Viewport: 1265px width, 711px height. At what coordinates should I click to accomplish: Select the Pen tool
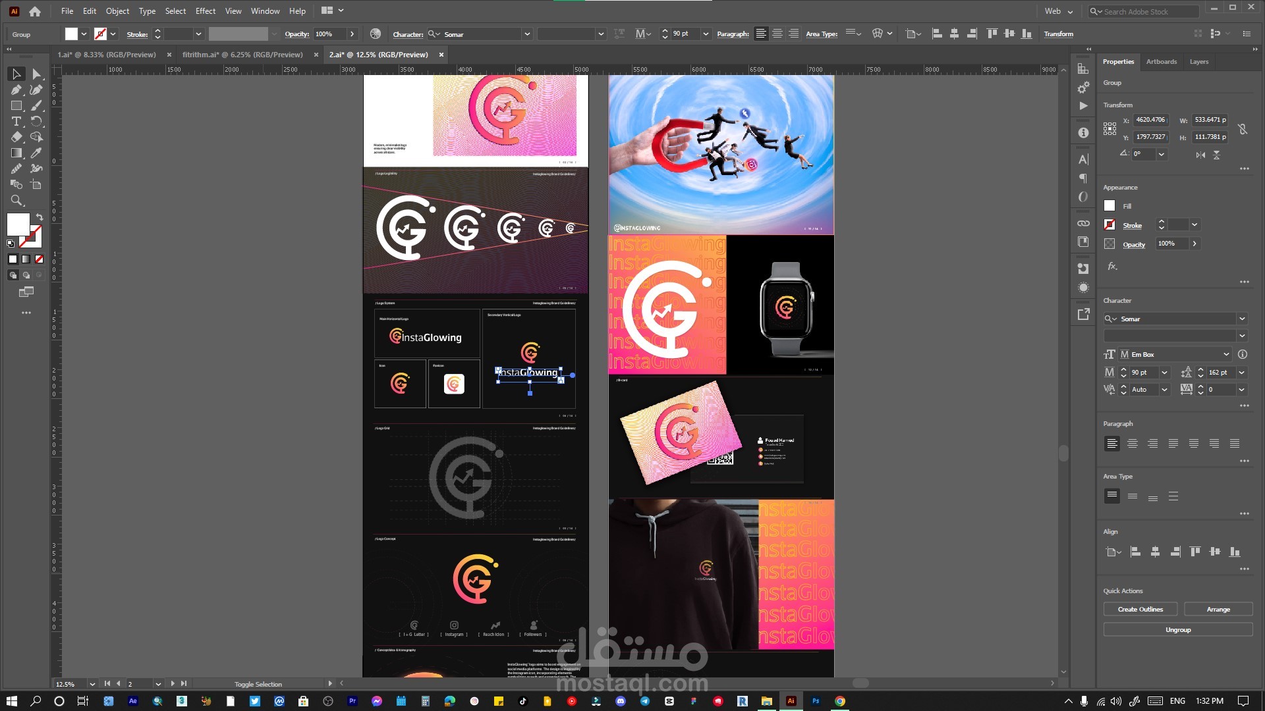tap(16, 90)
